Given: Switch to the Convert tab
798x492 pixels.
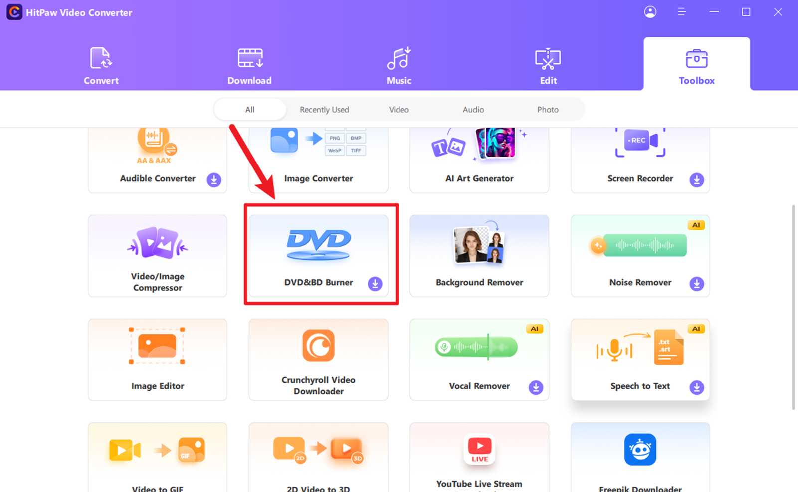Looking at the screenshot, I should pyautogui.click(x=101, y=65).
